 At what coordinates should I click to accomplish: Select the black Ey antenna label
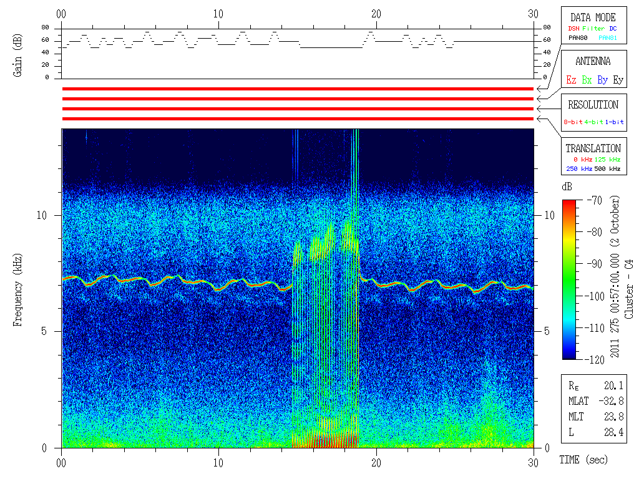(x=618, y=80)
